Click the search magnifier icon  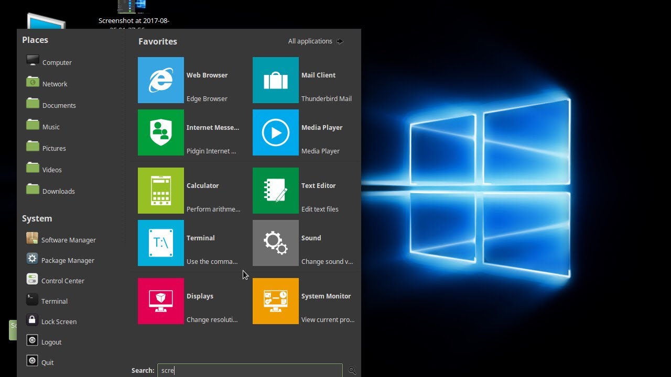tap(352, 371)
